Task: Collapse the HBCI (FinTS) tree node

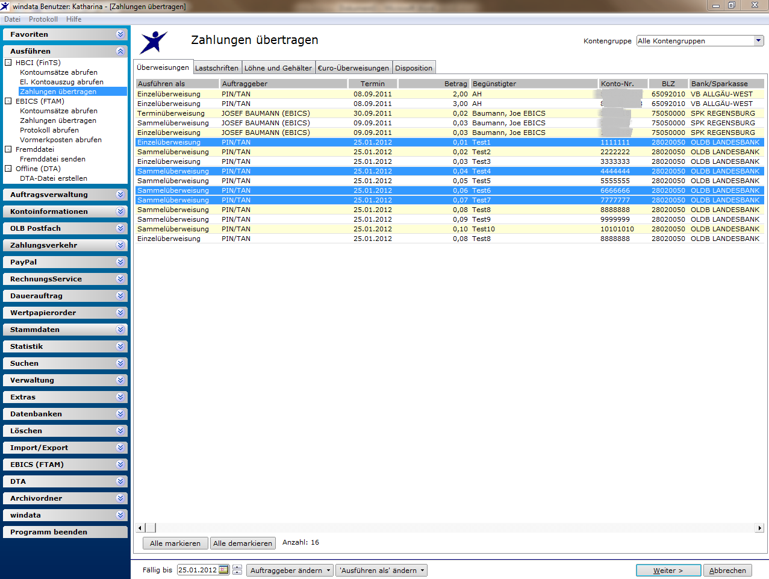Action: click(8, 63)
